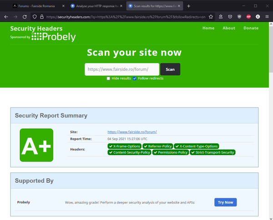This screenshot has height=220, width=273.
Task: Open a new tab with plus button
Action: 188,6
